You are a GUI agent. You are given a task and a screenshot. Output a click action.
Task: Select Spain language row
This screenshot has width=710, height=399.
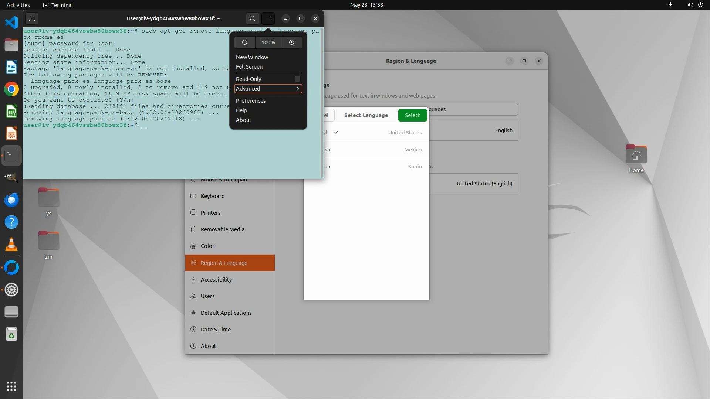373,167
